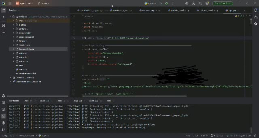Open More Actions three-dot menu in toolbar
Viewport: 259px width, 138px height.
click(172, 3)
